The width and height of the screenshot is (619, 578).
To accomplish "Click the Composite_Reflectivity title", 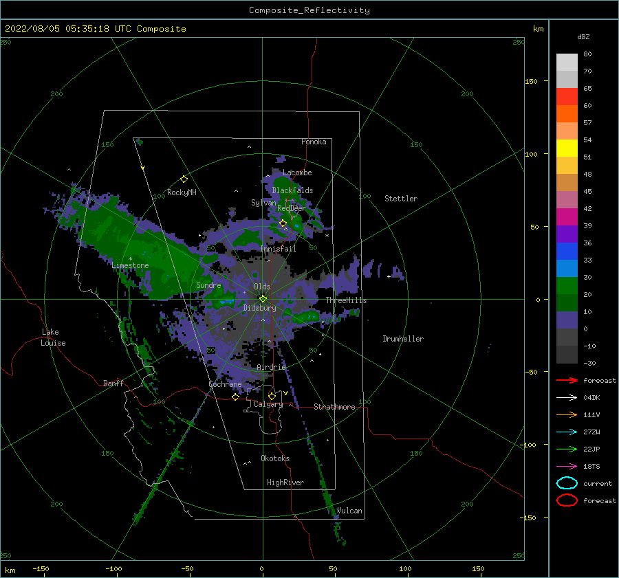I will tap(309, 10).
